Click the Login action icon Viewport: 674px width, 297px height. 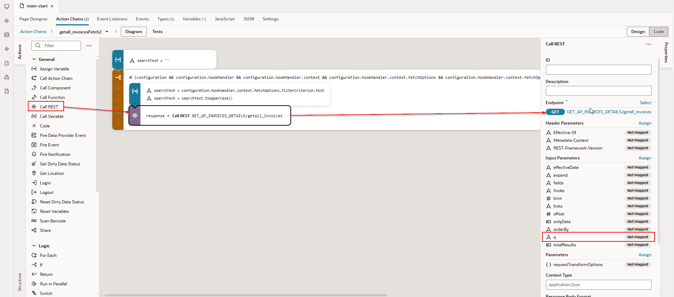[x=34, y=183]
